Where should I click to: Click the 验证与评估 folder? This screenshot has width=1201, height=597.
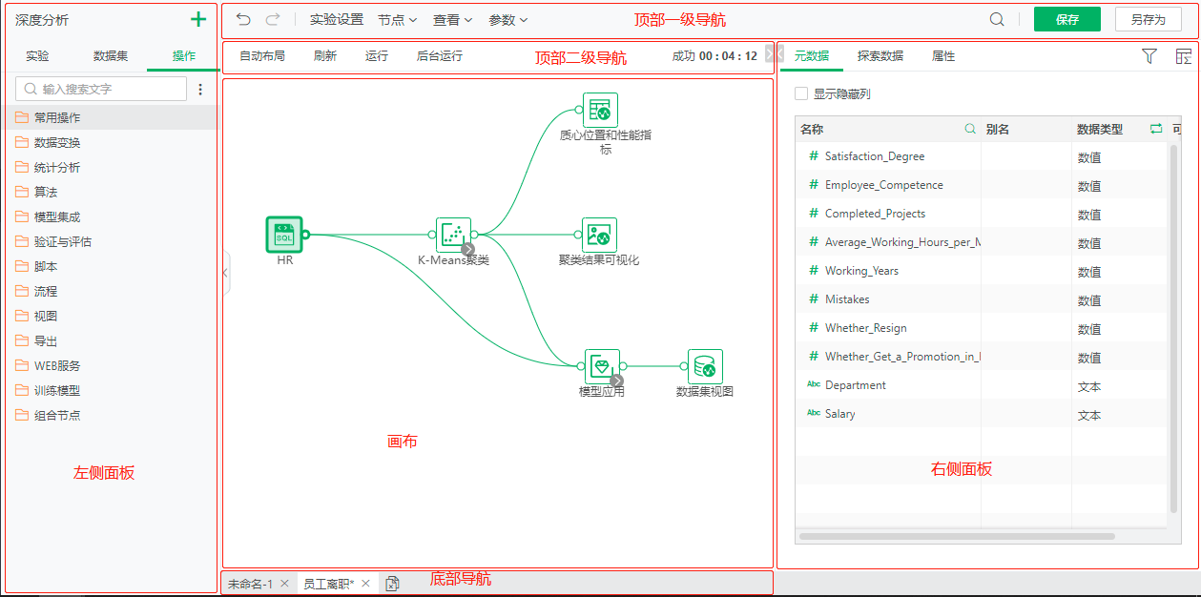coord(111,241)
